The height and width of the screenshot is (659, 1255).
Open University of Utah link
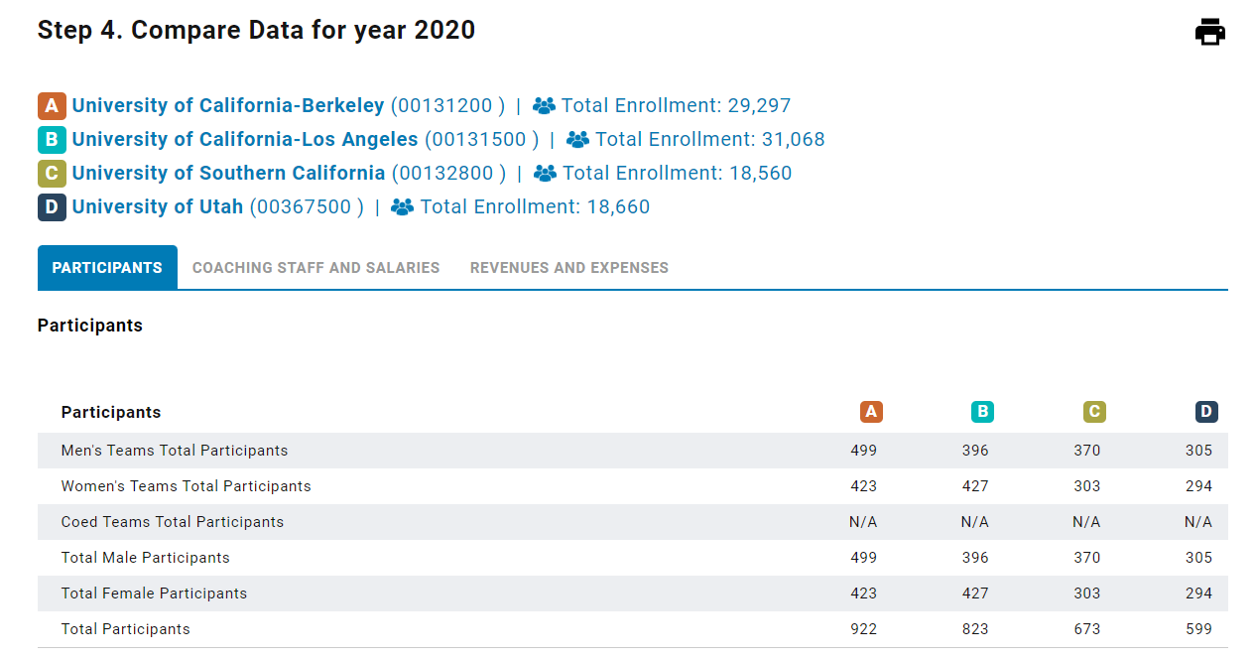tap(158, 207)
